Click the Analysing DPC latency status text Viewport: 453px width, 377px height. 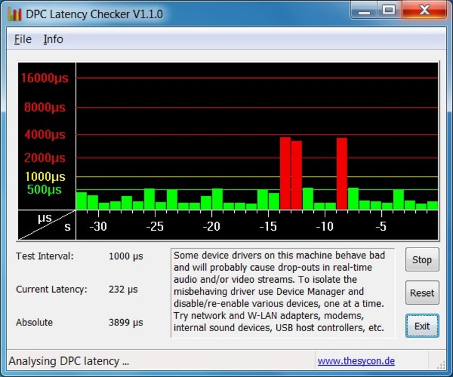[69, 361]
